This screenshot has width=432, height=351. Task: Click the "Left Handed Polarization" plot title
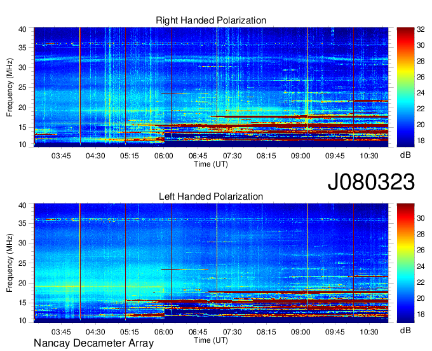tap(211, 196)
